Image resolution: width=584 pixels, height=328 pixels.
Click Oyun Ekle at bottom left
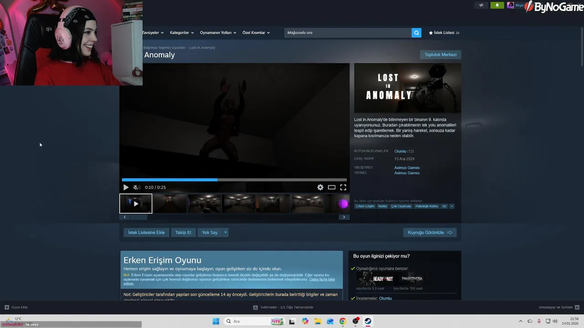click(16, 307)
